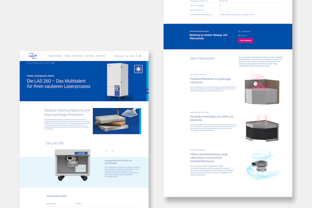Screen dimensions: 312x208
Task: Click the ULT logo in the header
Action: pyautogui.click(x=33, y=56)
